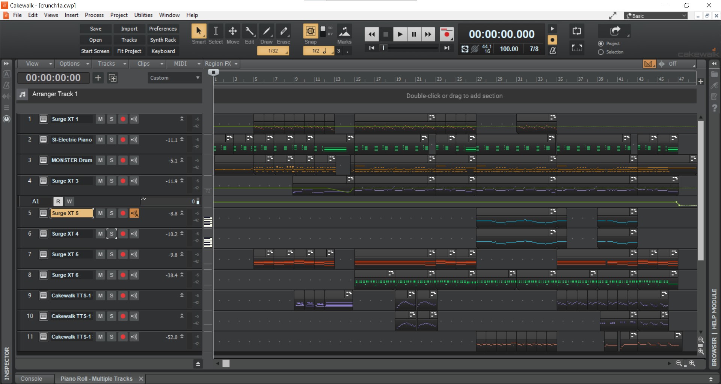
Task: Switch to the Console tab
Action: pos(32,379)
